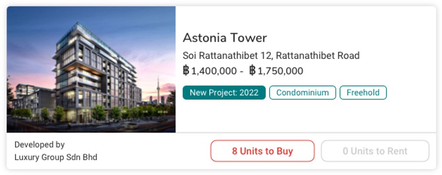Click the Astonia Tower listing title

click(x=225, y=38)
